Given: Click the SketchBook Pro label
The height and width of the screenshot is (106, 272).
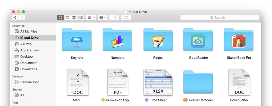Looking at the screenshot, I should tap(239, 58).
